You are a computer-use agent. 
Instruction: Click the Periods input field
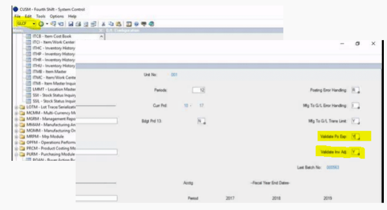click(199, 90)
